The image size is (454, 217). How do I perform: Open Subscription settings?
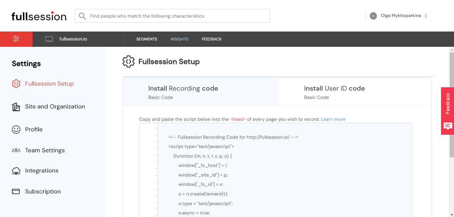tap(43, 191)
